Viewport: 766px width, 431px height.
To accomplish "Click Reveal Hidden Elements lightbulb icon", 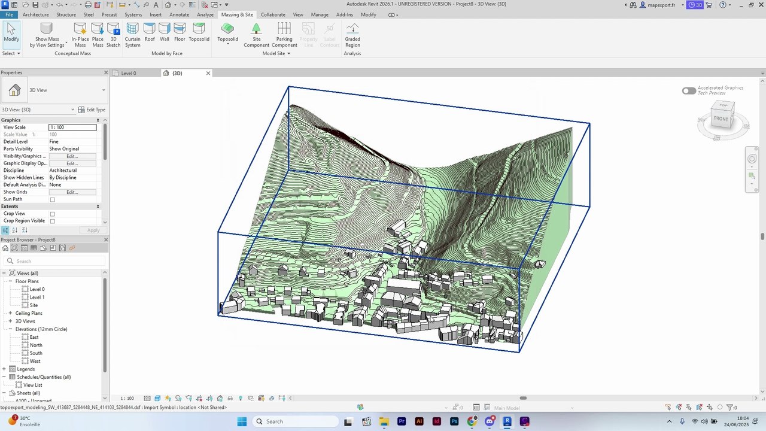I will click(241, 398).
